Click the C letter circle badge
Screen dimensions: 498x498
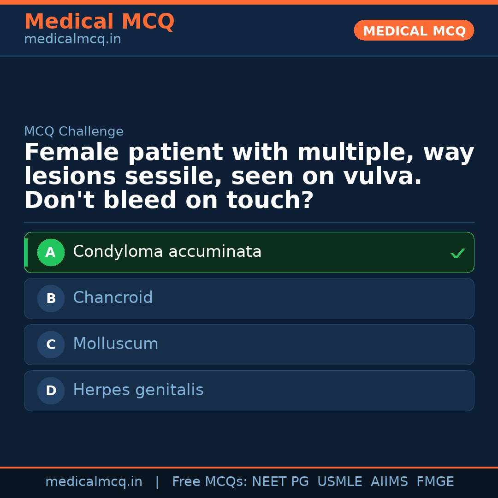51,344
